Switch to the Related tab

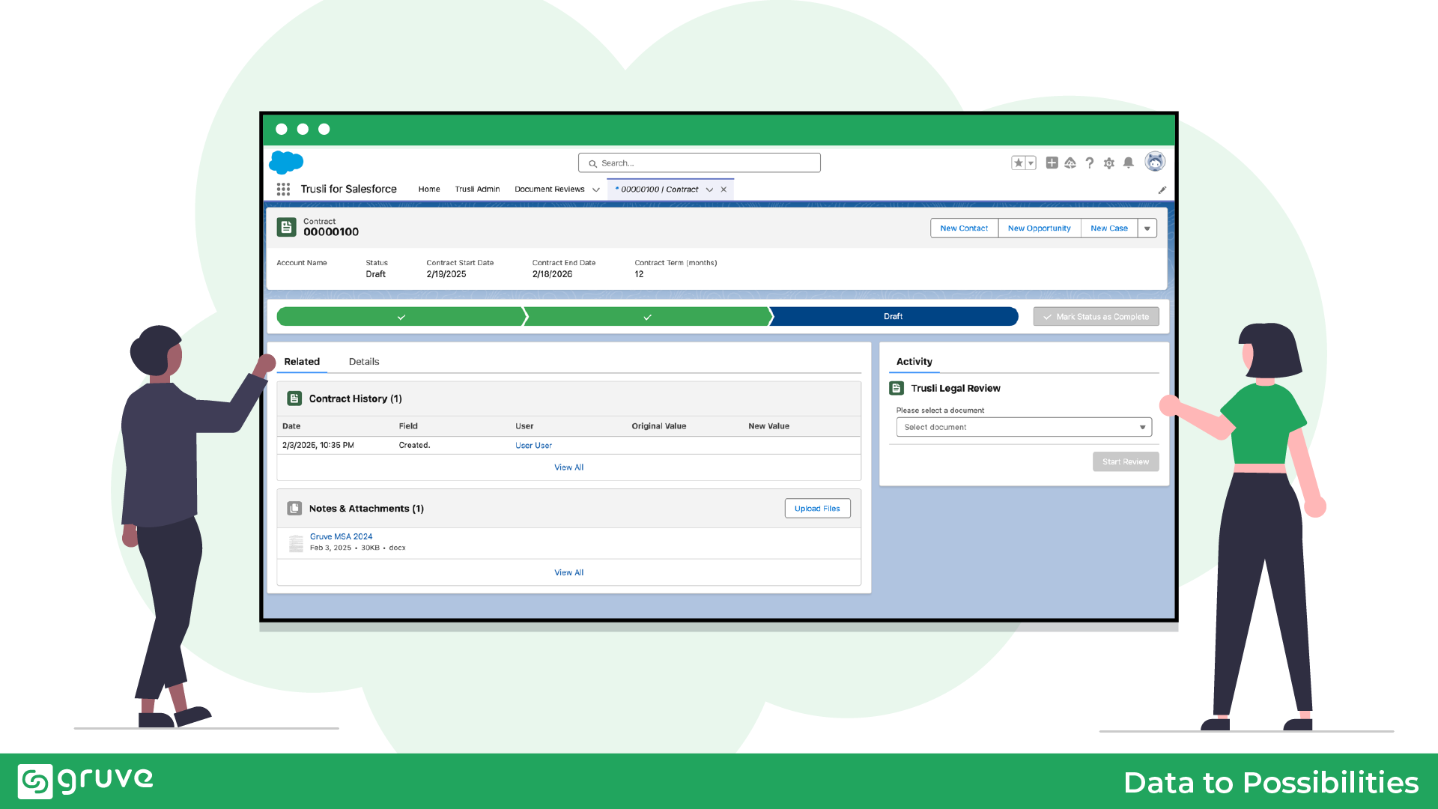point(302,362)
